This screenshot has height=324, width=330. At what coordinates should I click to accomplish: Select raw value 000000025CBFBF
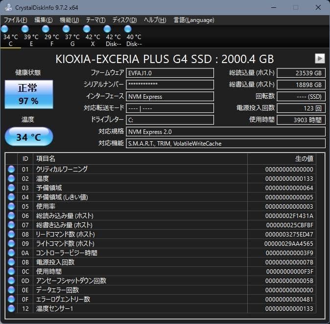click(x=289, y=225)
